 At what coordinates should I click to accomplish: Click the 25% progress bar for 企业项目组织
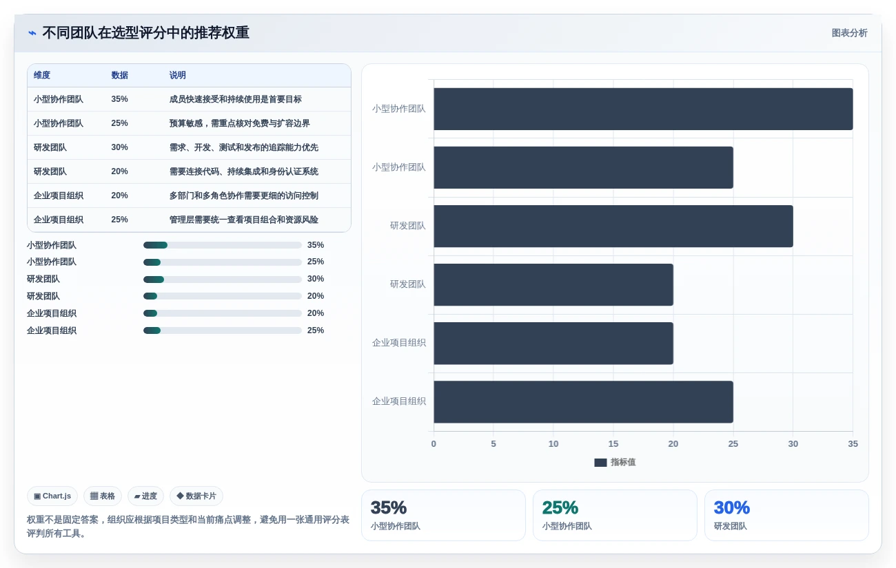coord(223,330)
